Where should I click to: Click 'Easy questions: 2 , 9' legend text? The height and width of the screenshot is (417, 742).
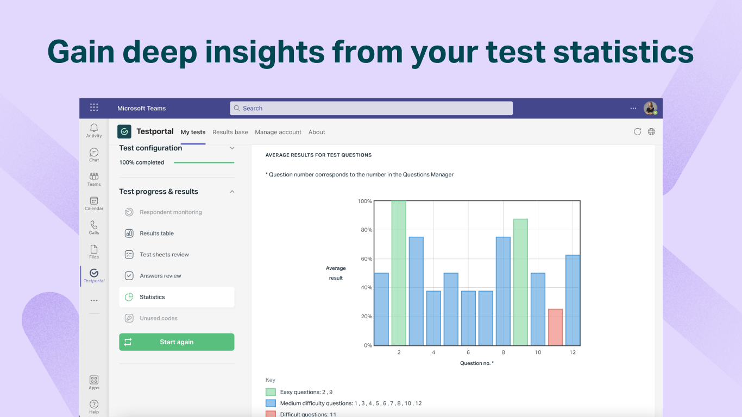coord(306,392)
